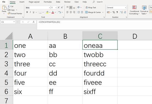Image resolution: width=152 pixels, height=104 pixels.
Task: Select cell B3 containing cc
Action: click(x=65, y=64)
